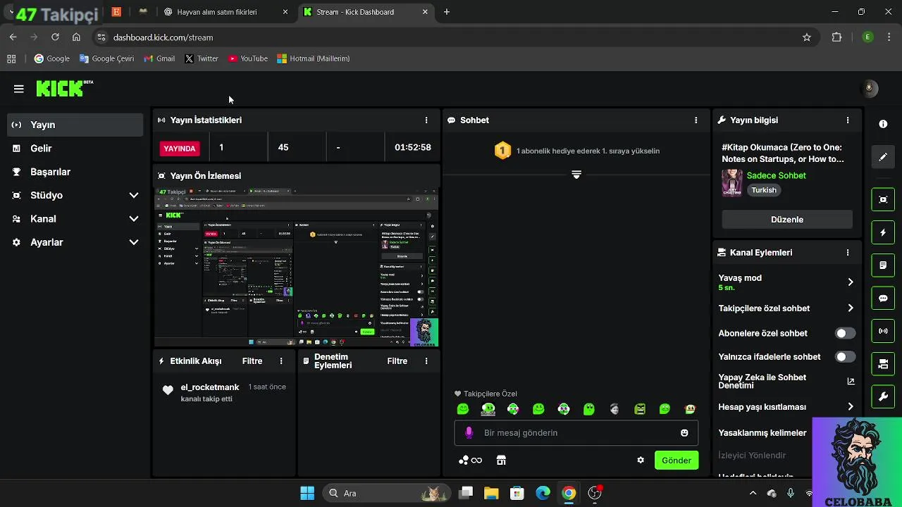The height and width of the screenshot is (507, 902).
Task: Toggle Abonelere özel sohbet switch
Action: (x=845, y=333)
